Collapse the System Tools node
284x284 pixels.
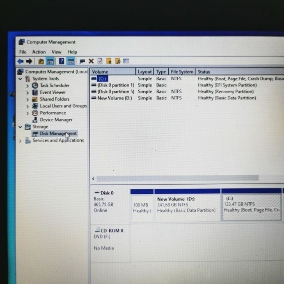[20, 79]
